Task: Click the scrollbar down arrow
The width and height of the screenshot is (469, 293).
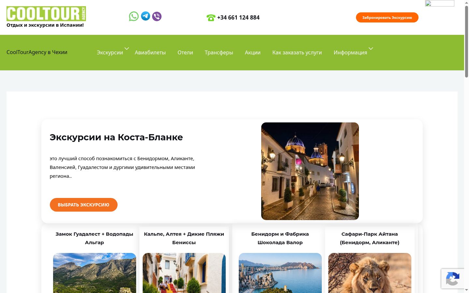Action: pos(466,290)
